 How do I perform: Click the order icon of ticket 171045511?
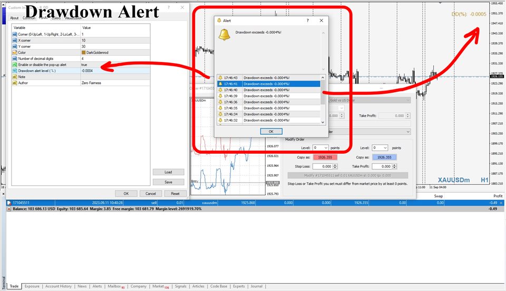(x=9, y=203)
